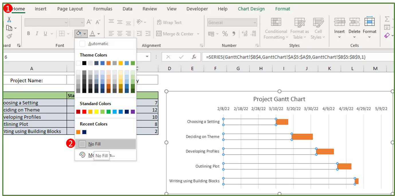Open the Developer tab

[197, 9]
